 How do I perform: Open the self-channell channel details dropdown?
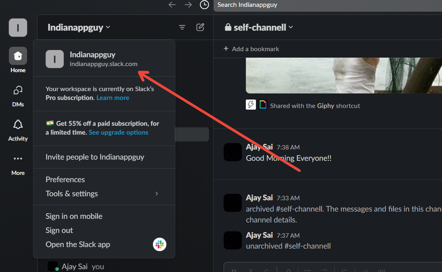[x=259, y=27]
